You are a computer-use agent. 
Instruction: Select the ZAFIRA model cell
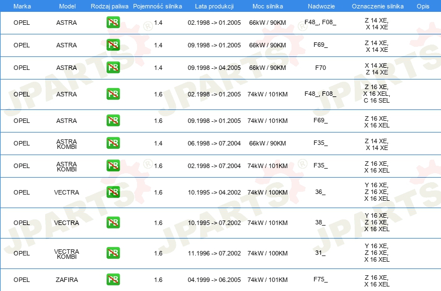[67, 280]
